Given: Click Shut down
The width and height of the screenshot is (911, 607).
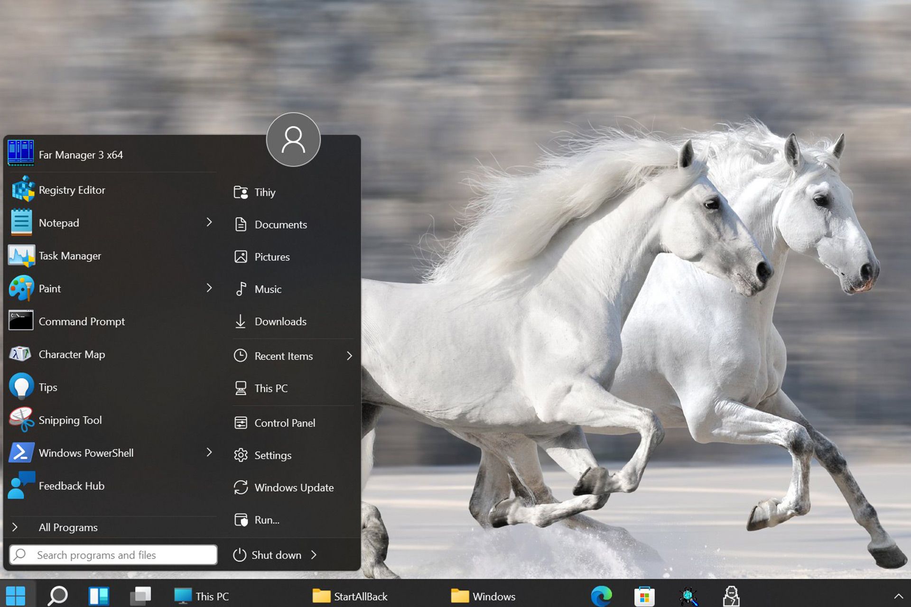Looking at the screenshot, I should pyautogui.click(x=278, y=555).
